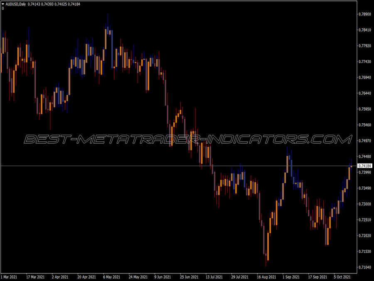Click the 5 Oct 2021 date label
This screenshot has height=281, width=374.
[342, 277]
